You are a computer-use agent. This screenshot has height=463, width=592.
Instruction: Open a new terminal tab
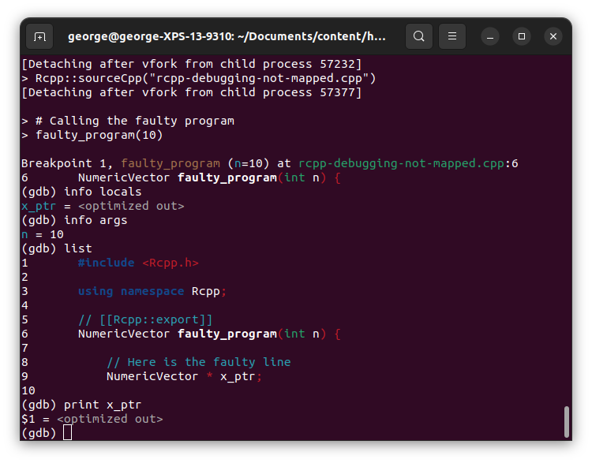39,36
